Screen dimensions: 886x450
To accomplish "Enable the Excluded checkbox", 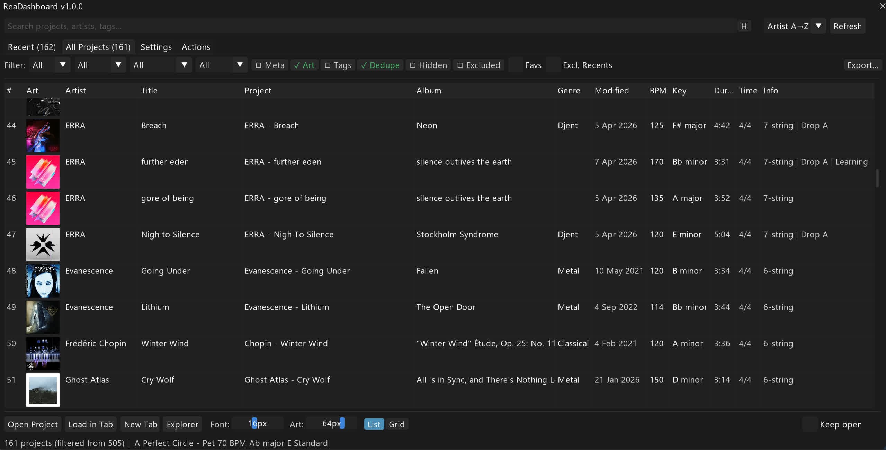I will click(478, 65).
